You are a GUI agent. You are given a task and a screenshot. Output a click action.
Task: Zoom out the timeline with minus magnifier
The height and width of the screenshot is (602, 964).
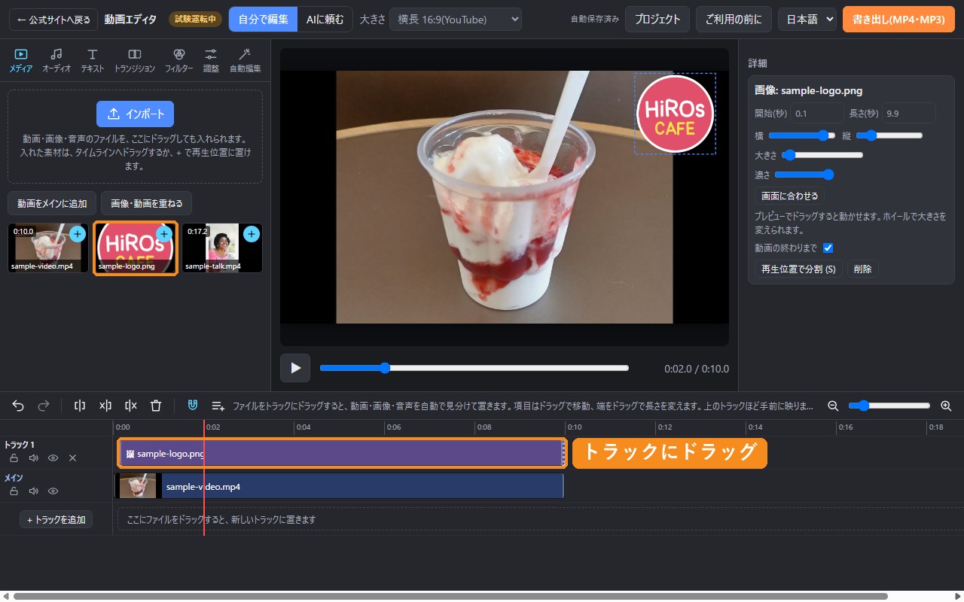pos(833,406)
